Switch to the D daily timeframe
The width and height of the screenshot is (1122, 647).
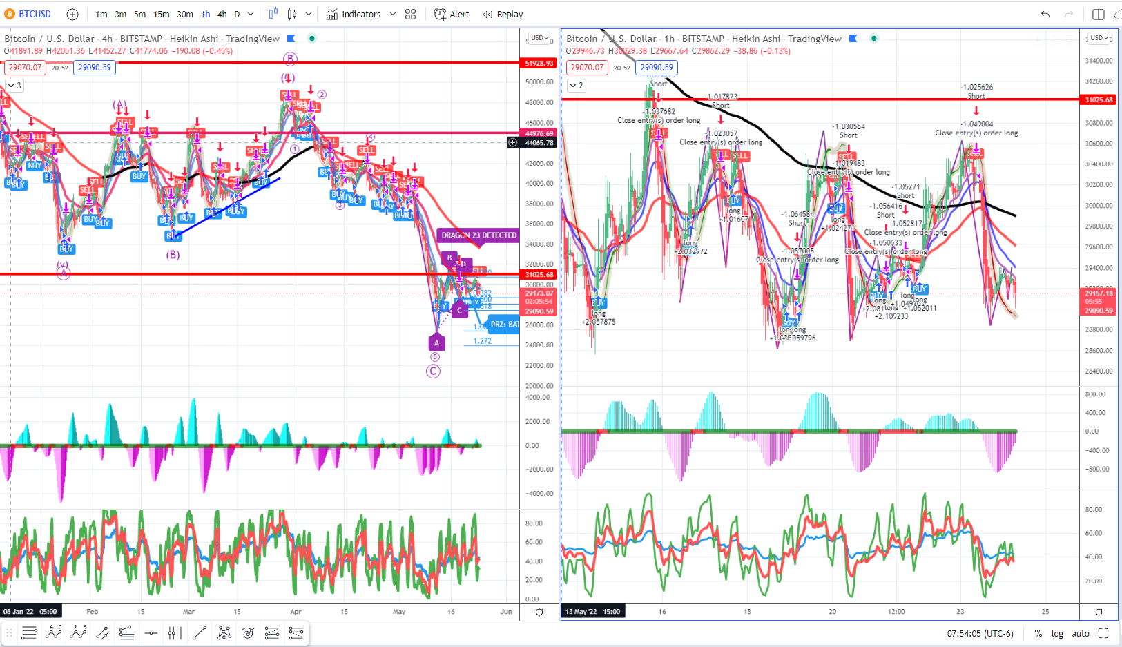coord(237,14)
